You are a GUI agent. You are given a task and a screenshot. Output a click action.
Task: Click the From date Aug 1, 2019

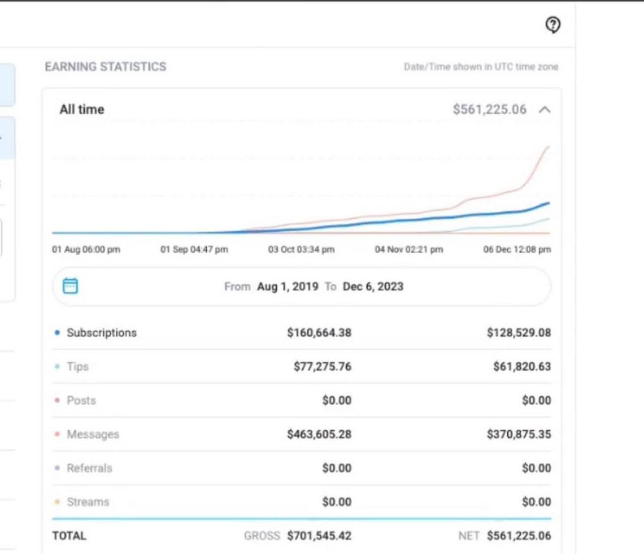tap(287, 286)
